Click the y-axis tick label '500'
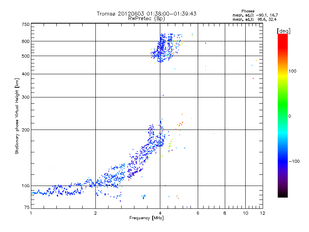This screenshot has height=232, width=309. pos(25,56)
